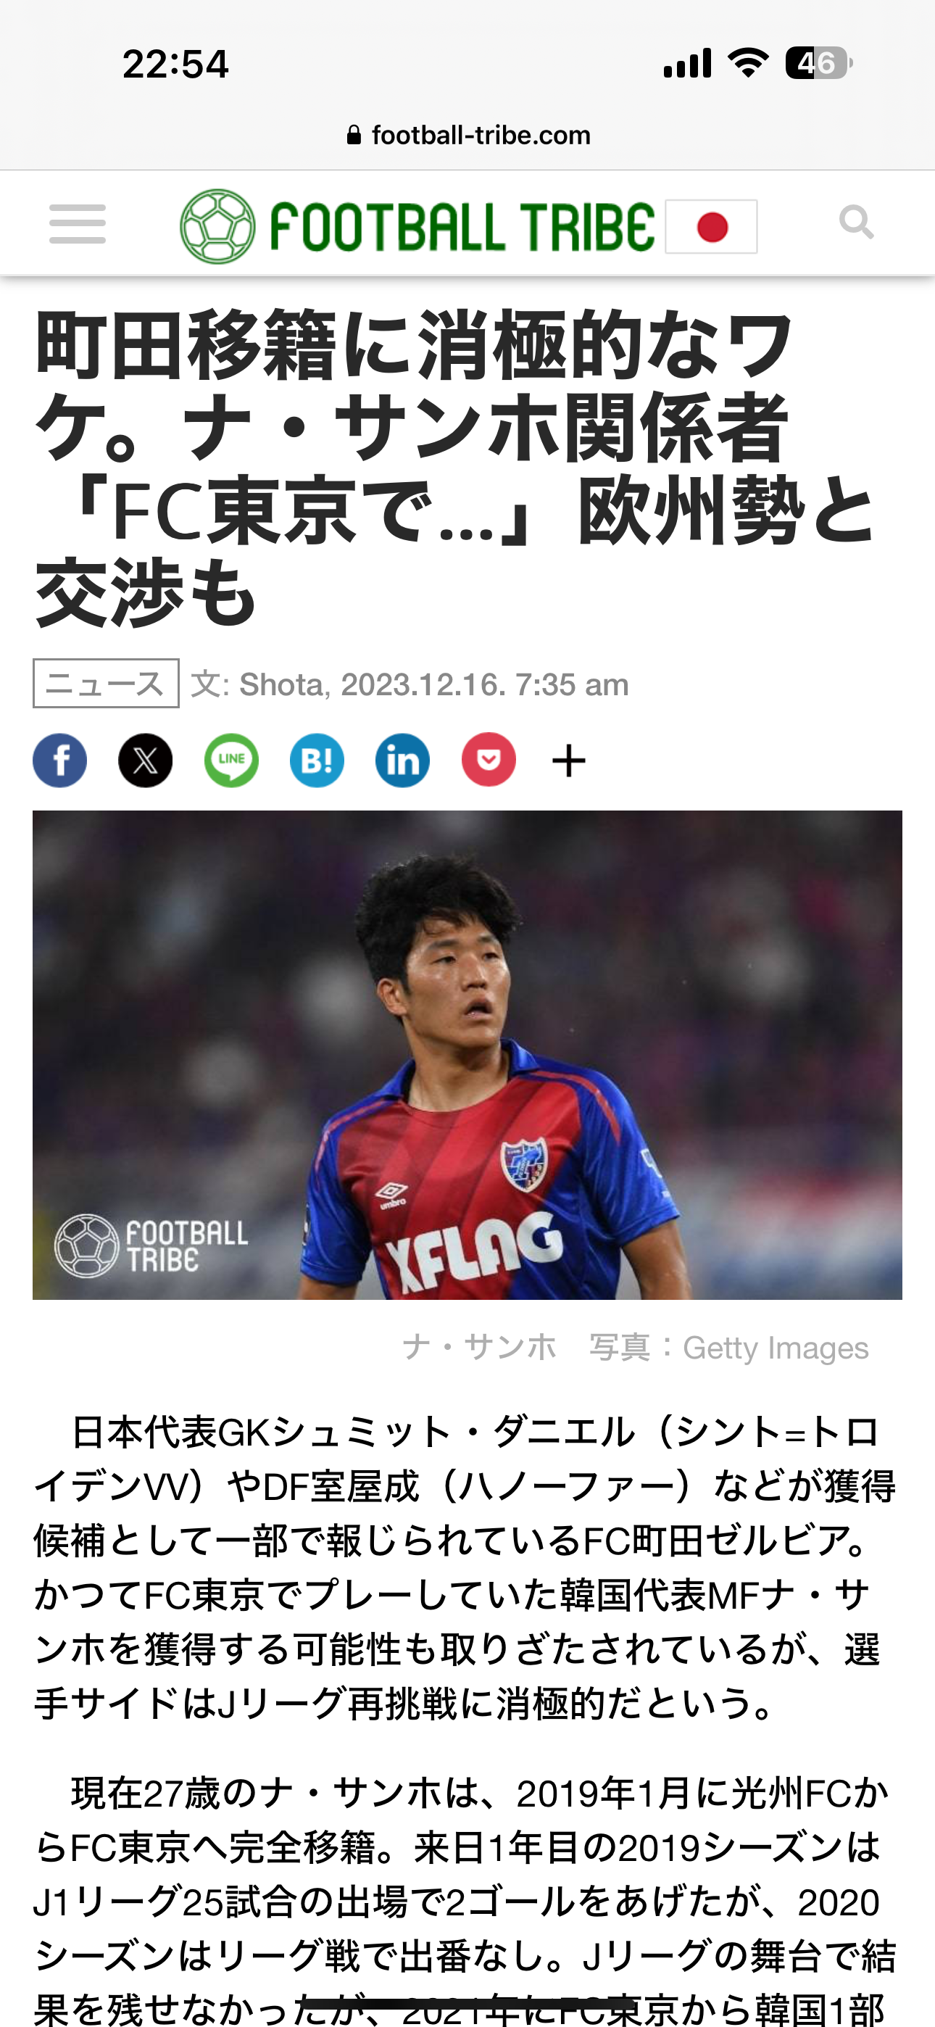The image size is (935, 2027).
Task: Bookmark article on Hatena B!
Action: click(x=317, y=760)
